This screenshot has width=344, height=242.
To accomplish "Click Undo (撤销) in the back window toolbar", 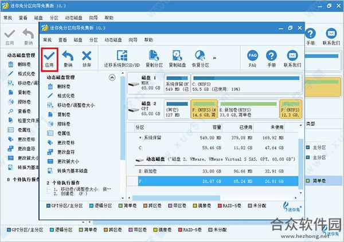I will 28,37.
